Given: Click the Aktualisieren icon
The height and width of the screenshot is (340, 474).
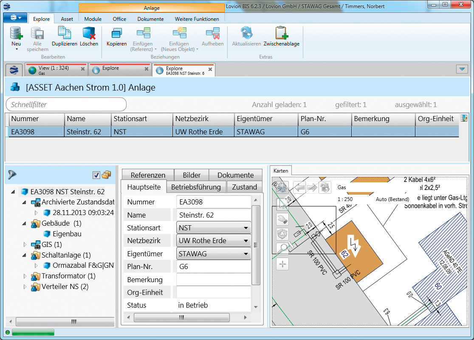Looking at the screenshot, I should 246,33.
